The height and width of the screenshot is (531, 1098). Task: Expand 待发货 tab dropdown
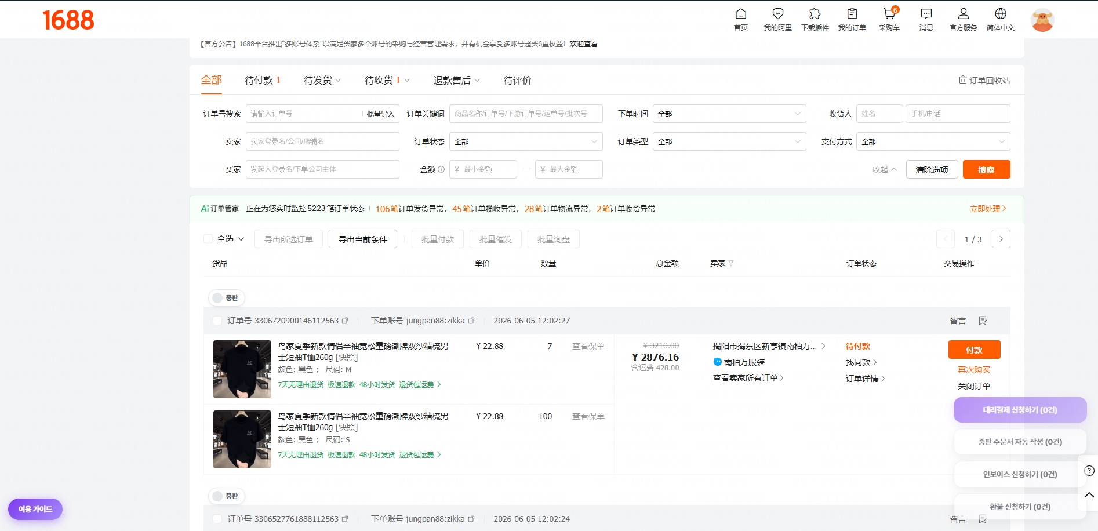point(338,81)
